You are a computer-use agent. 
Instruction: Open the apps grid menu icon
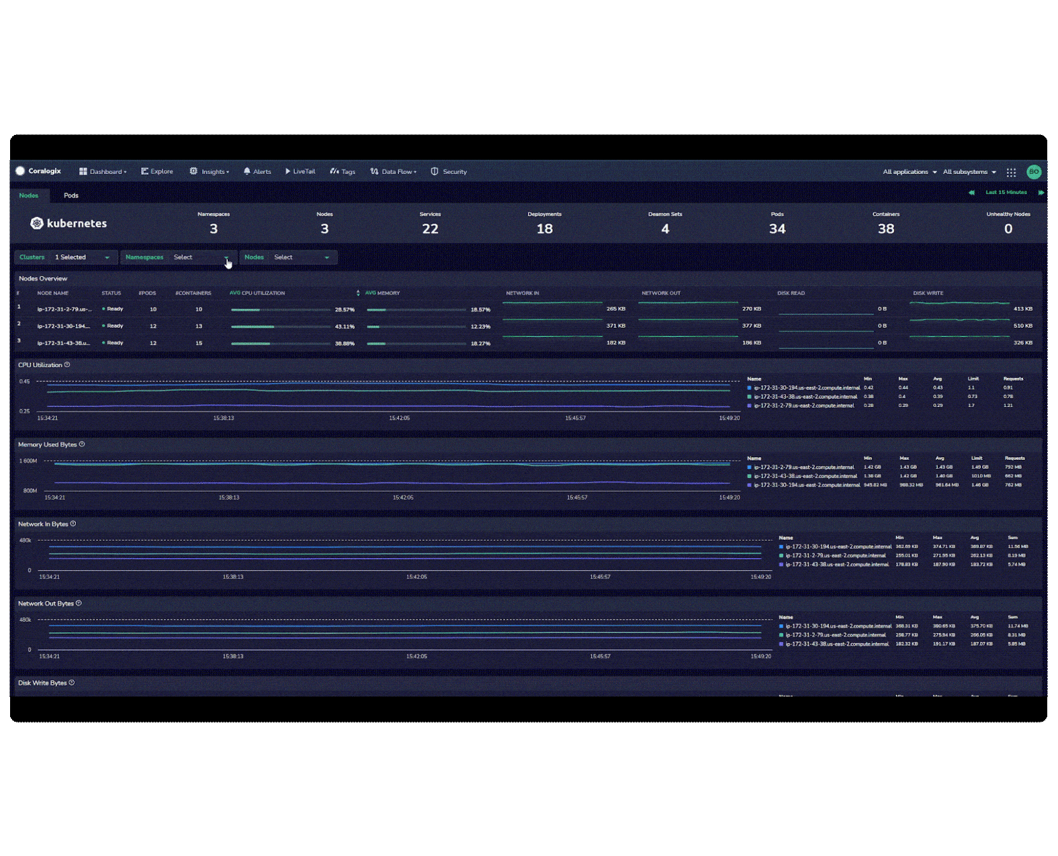pos(1011,172)
